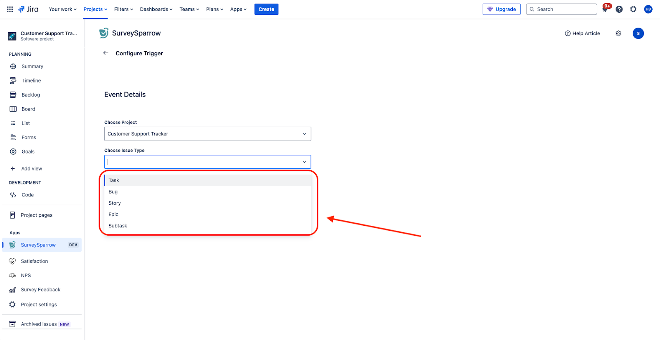The height and width of the screenshot is (340, 660).
Task: Pick the Epic issue type option
Action: click(x=113, y=215)
